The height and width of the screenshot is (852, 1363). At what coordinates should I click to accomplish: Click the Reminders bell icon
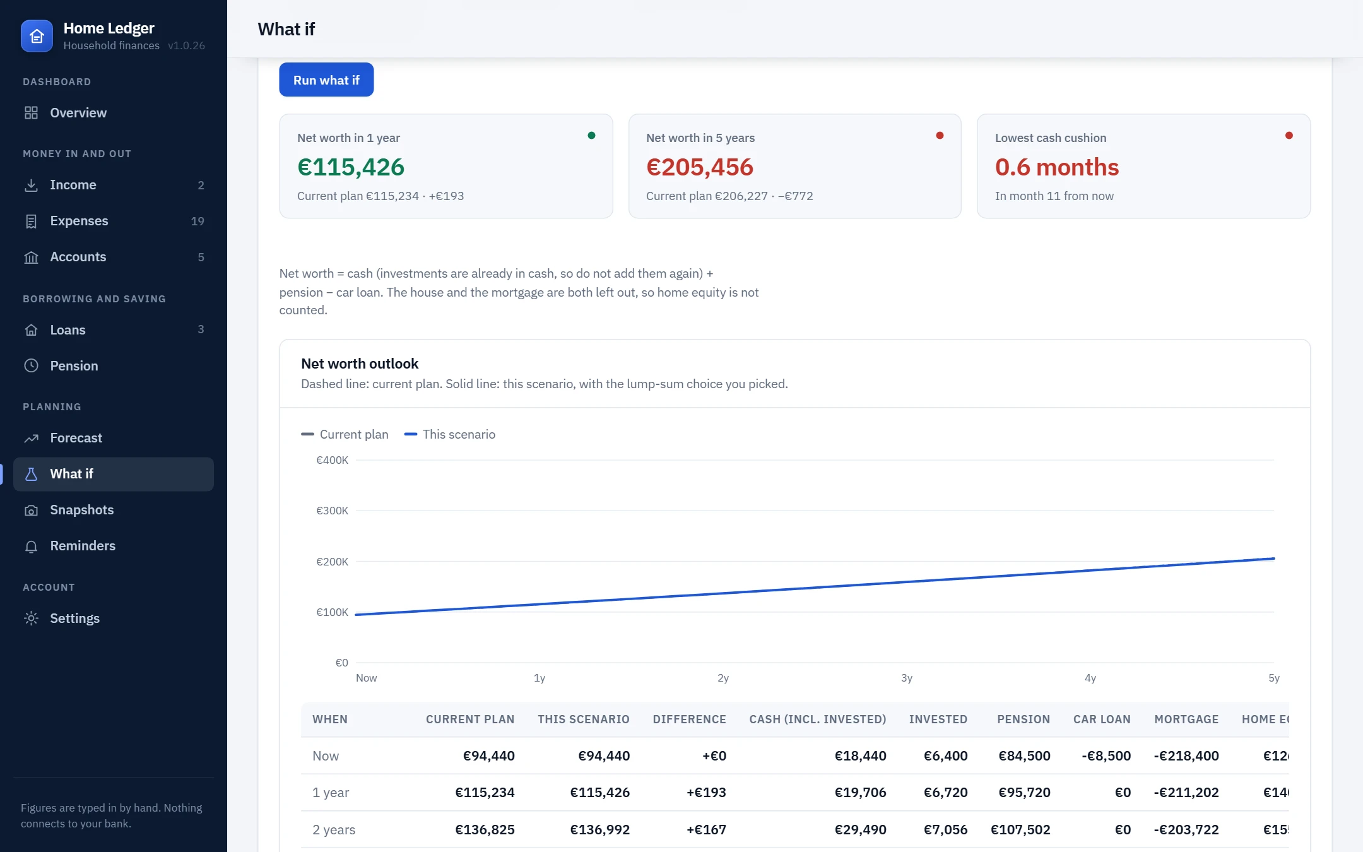[x=31, y=546]
